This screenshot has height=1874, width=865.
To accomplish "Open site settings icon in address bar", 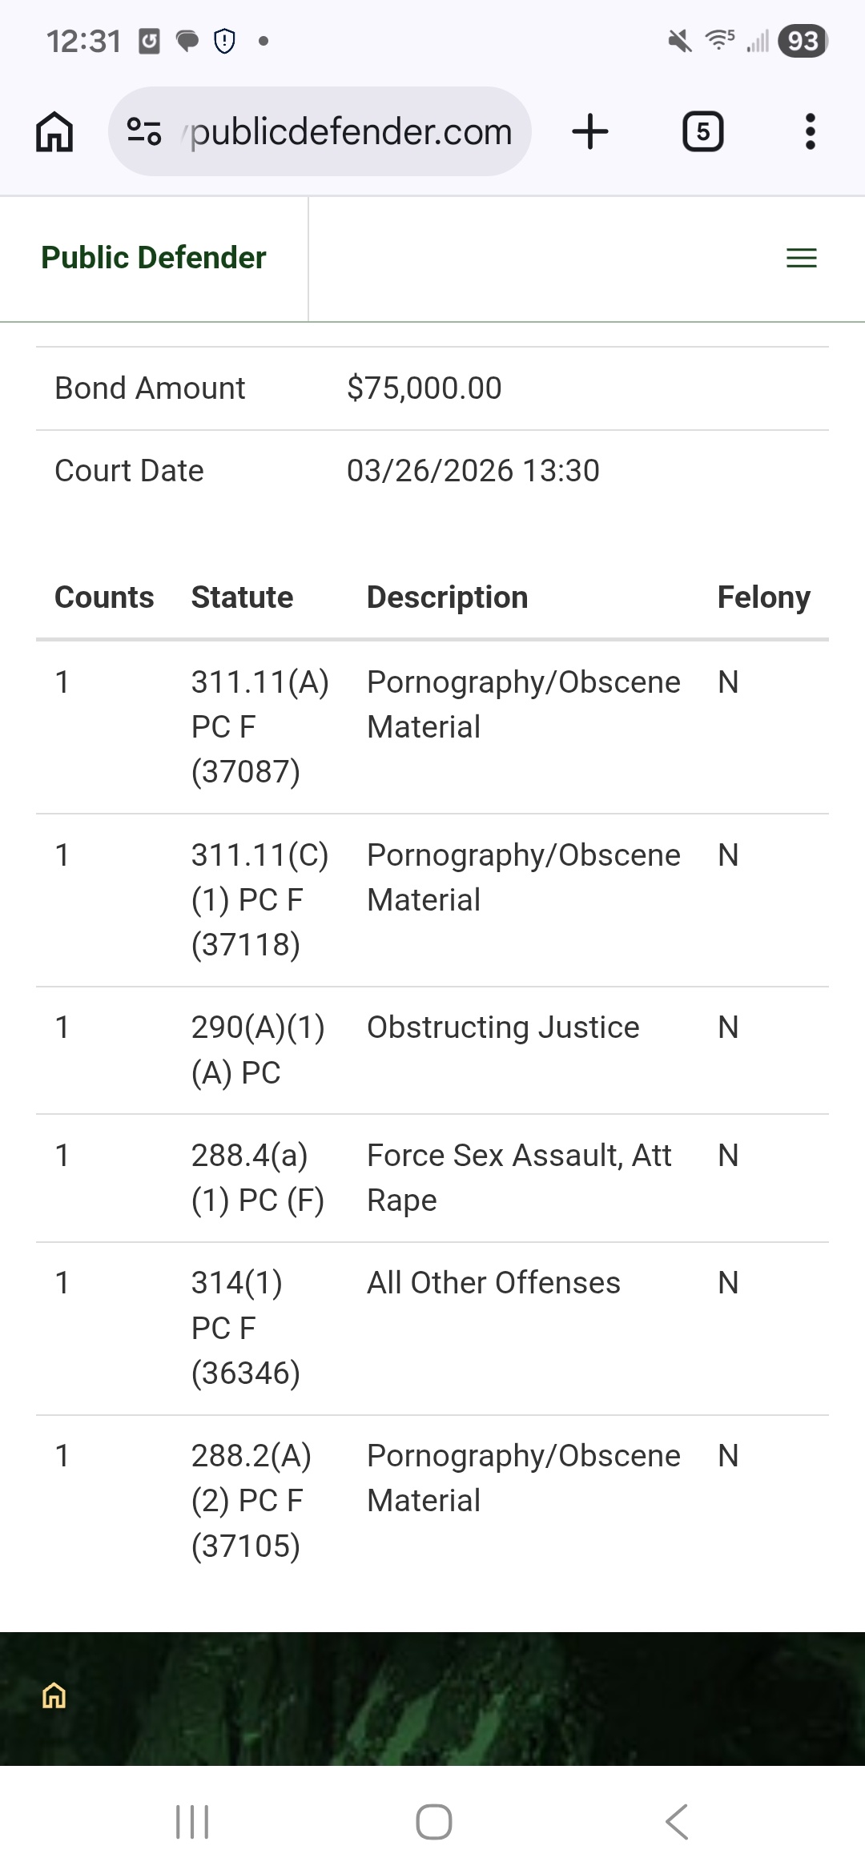I will click(144, 131).
